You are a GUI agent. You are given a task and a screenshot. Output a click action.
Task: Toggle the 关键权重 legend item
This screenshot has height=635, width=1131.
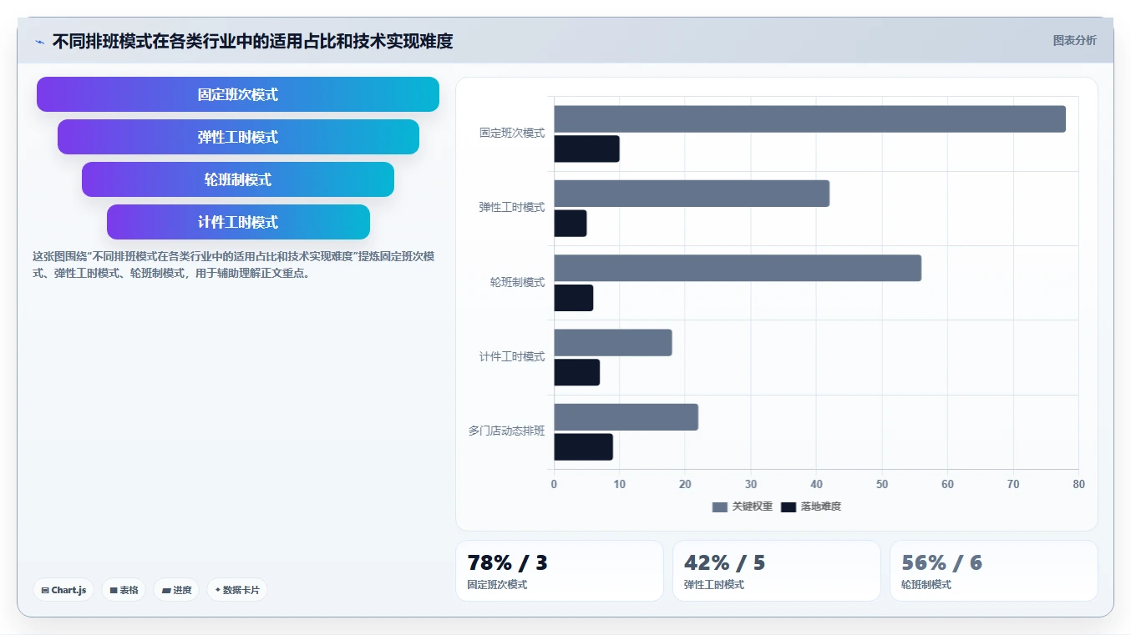(743, 506)
